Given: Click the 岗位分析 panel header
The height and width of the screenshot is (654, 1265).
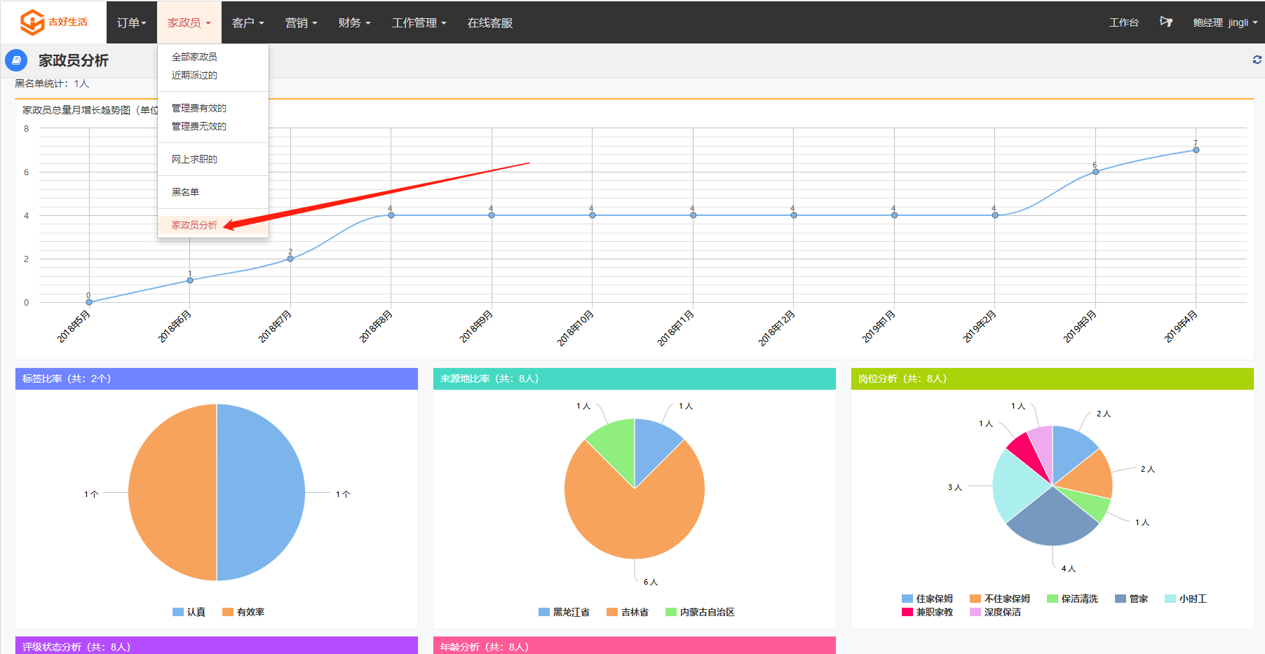Looking at the screenshot, I should click(x=1053, y=379).
